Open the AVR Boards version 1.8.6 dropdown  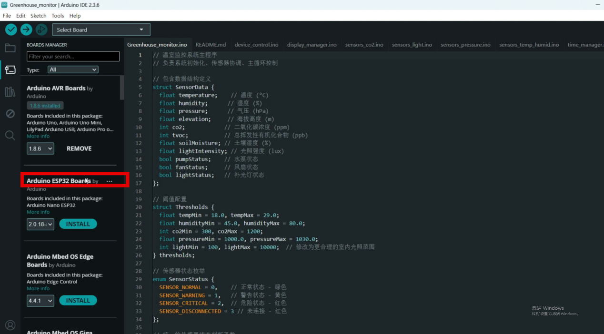40,149
